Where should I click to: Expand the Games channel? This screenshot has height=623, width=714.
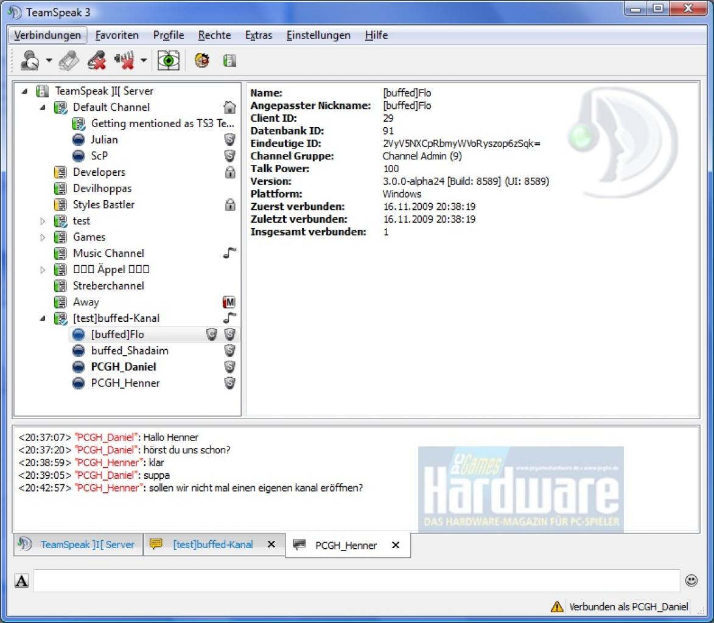43,237
